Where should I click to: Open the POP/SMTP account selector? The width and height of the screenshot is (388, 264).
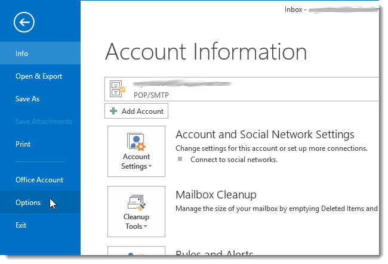(x=242, y=89)
